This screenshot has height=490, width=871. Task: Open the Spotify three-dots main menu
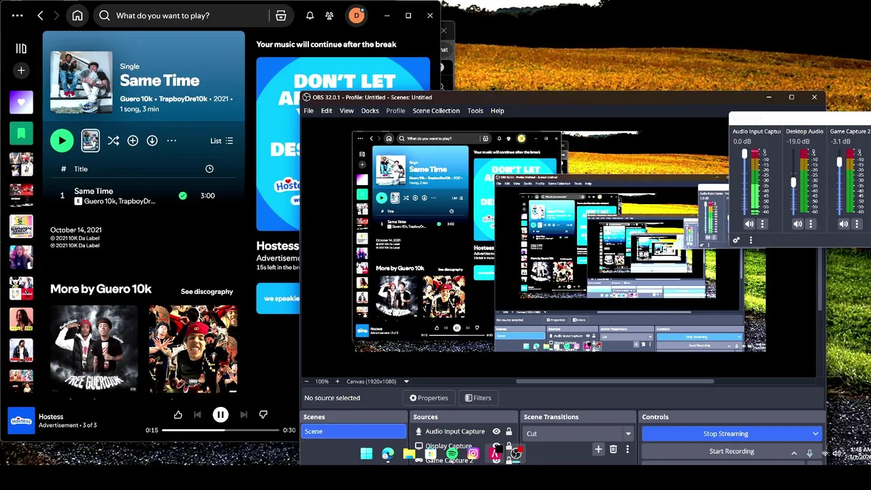click(x=17, y=15)
